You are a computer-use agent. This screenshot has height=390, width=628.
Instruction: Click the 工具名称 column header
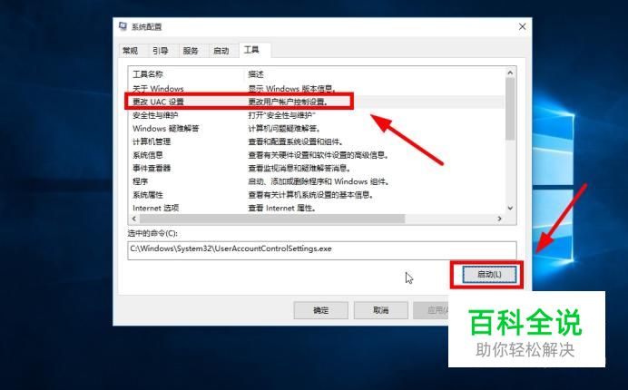click(186, 74)
